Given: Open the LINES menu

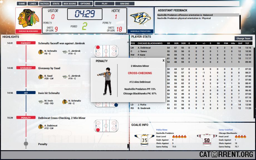Looking at the screenshot, I should point(33,4).
